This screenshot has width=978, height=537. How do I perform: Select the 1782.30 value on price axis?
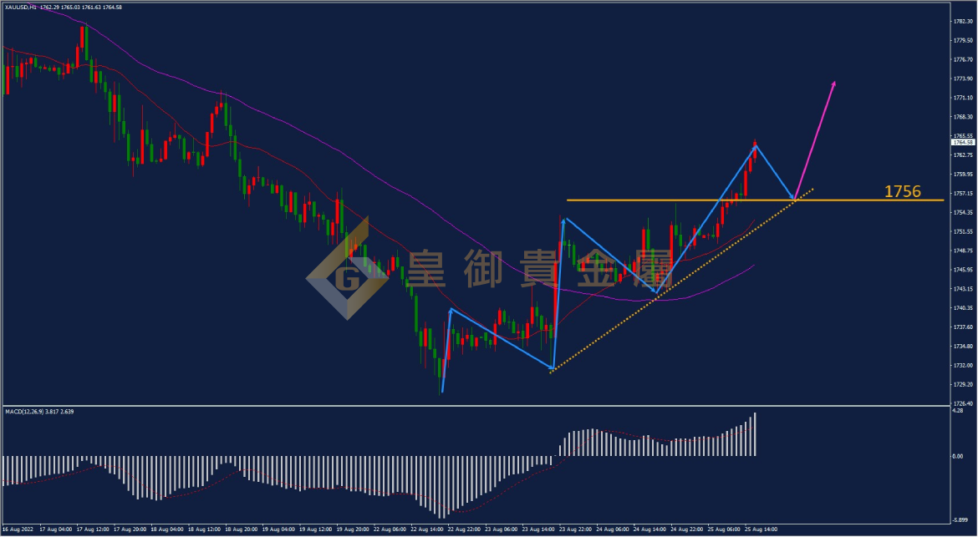click(x=963, y=21)
